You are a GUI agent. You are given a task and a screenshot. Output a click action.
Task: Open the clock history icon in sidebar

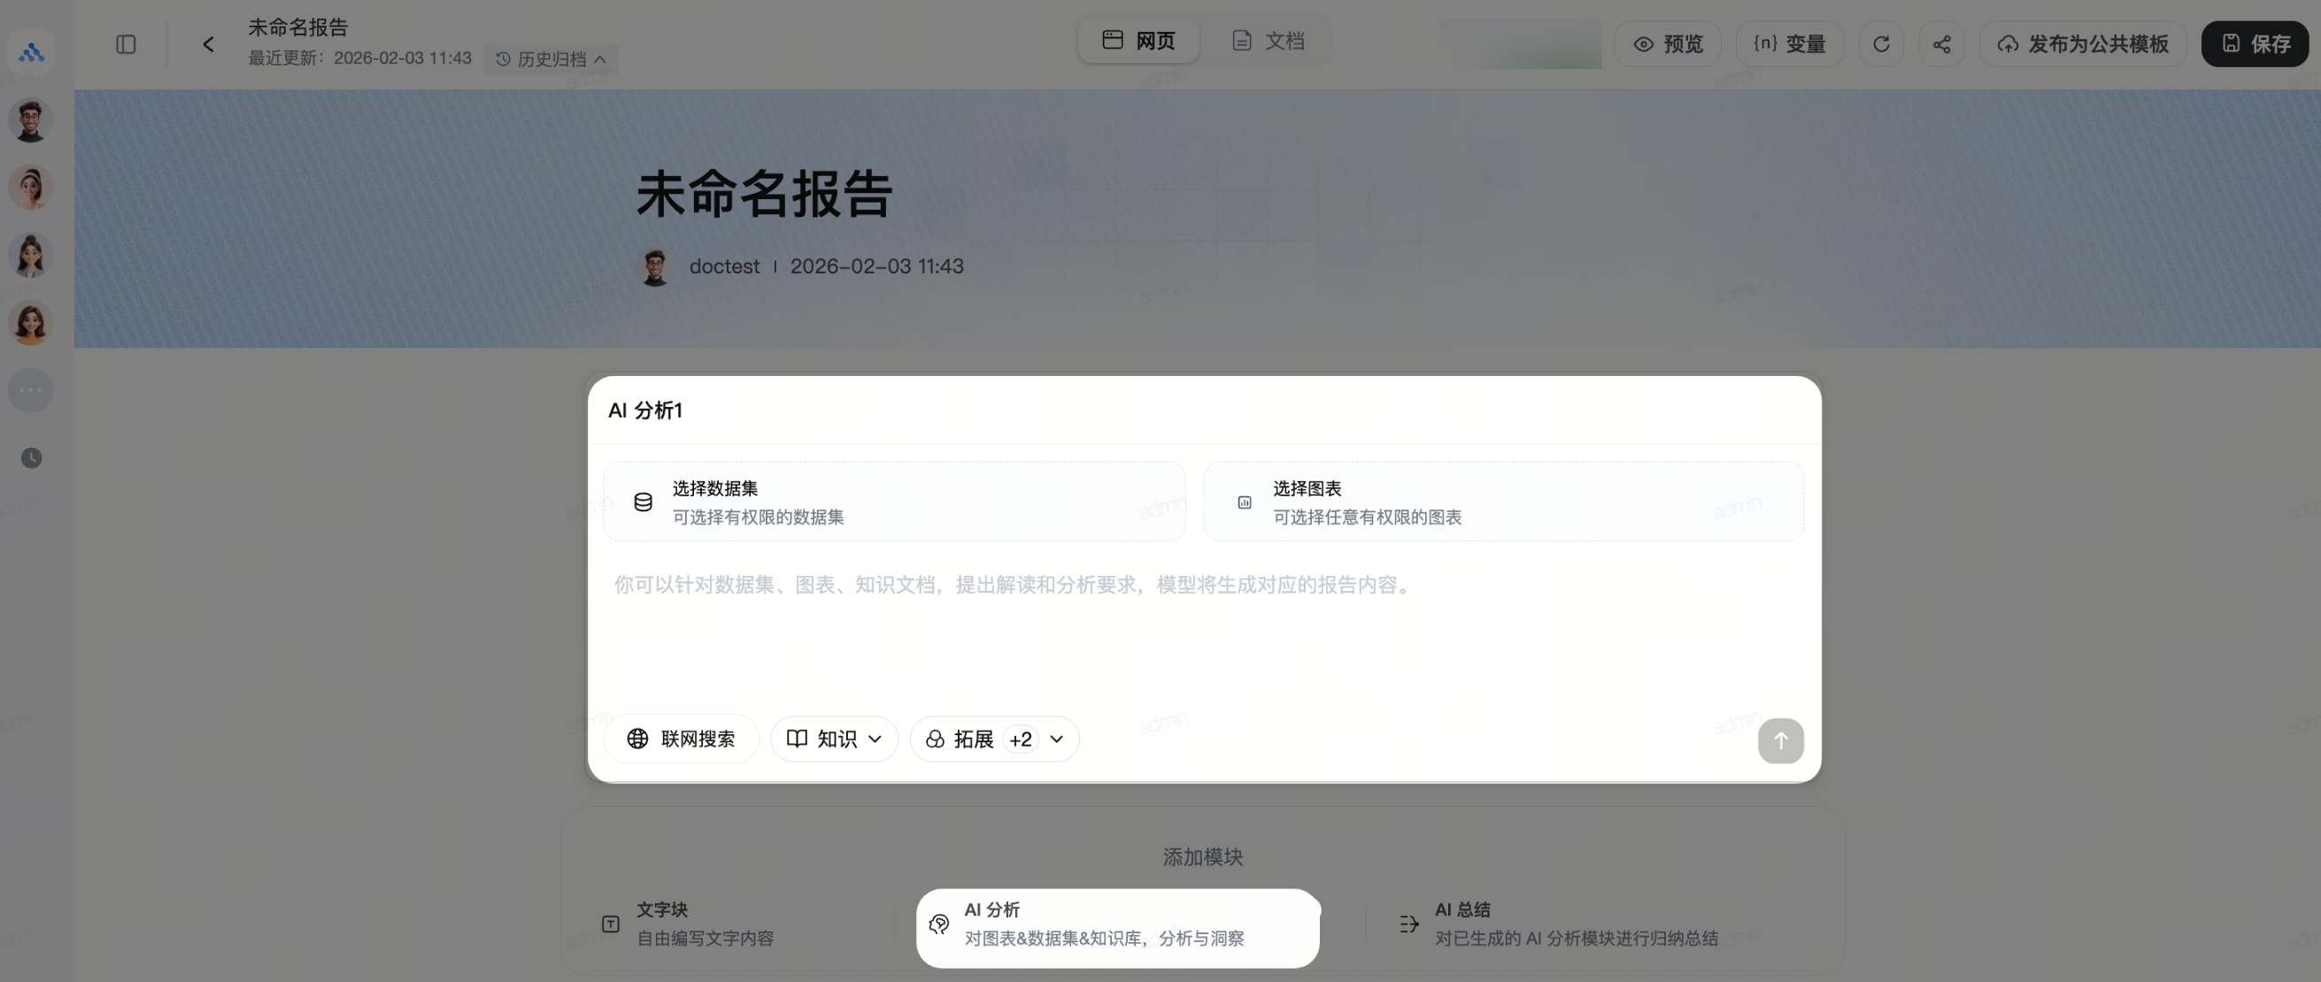[32, 458]
